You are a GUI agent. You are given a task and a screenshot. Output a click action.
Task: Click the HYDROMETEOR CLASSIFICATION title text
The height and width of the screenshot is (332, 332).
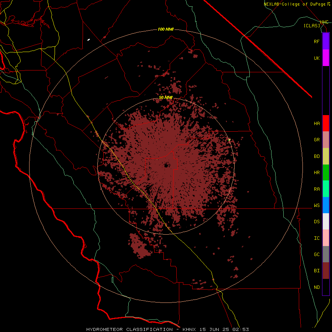point(129,329)
